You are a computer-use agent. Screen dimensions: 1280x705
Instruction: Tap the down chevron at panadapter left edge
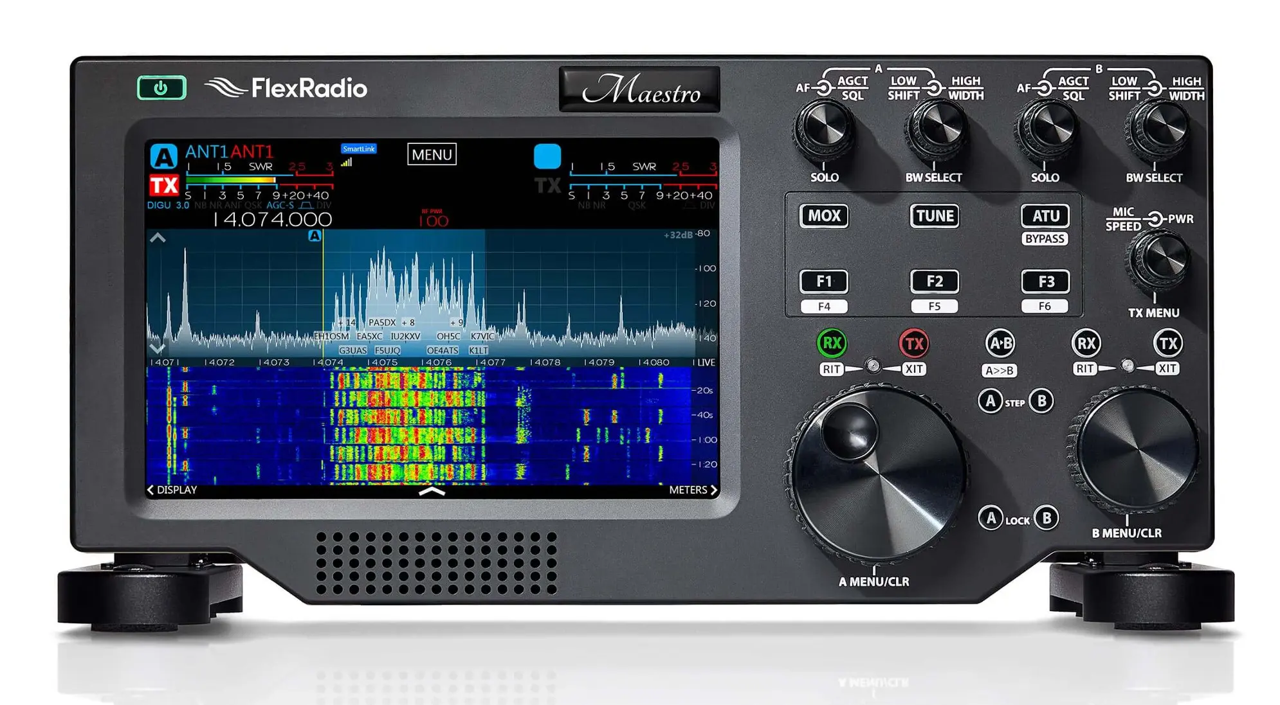click(x=158, y=348)
